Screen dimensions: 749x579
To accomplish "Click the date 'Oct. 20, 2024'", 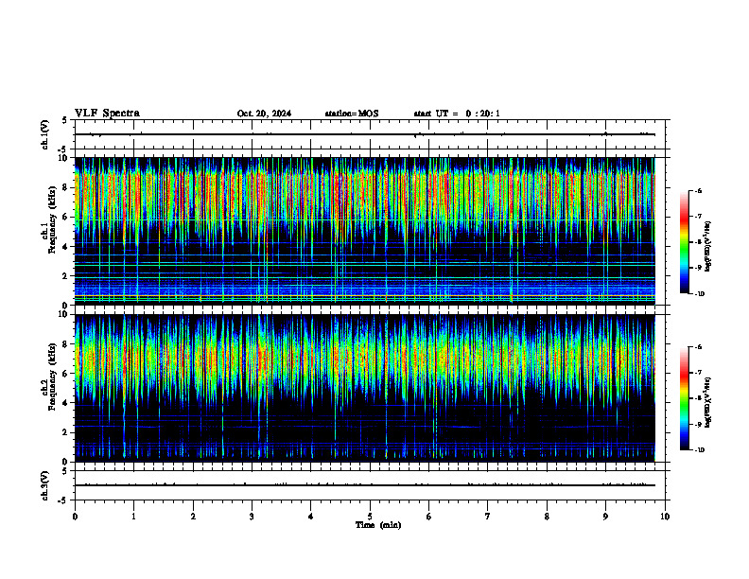I will [x=264, y=114].
